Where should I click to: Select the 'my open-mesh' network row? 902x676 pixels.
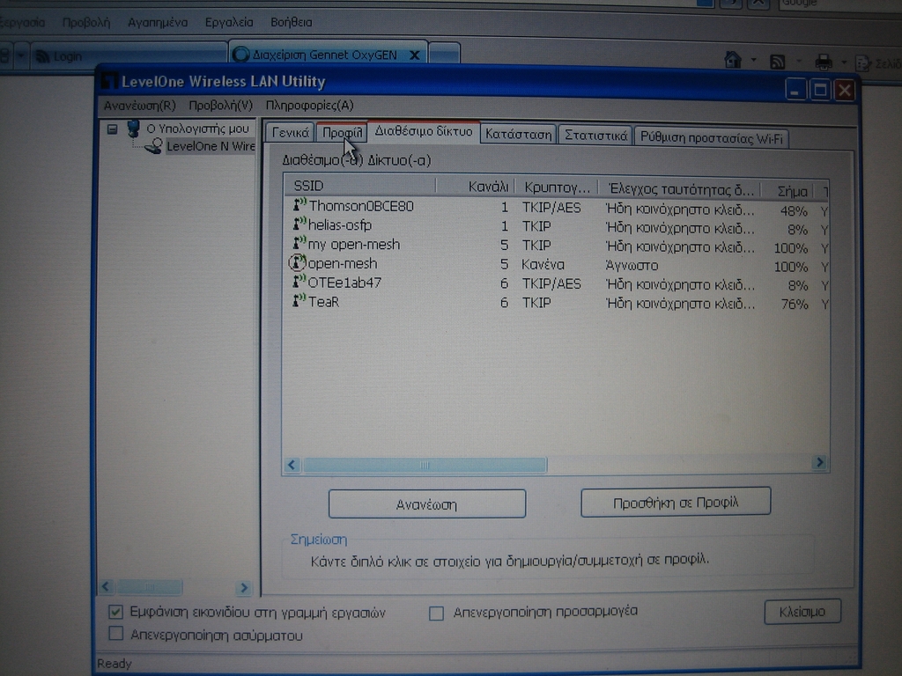[557, 246]
